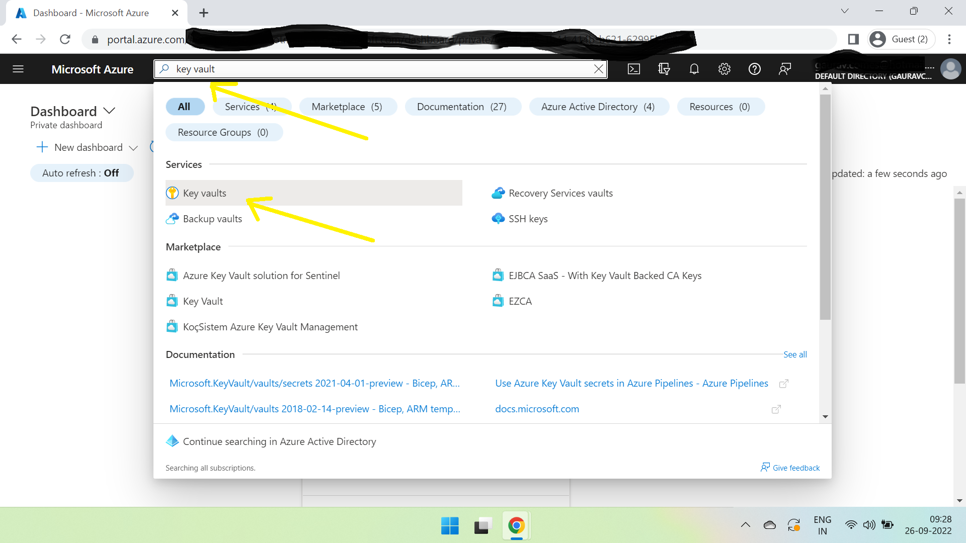Filter results by Azure Active Directory (4)
Viewport: 966px width, 543px height.
(598, 107)
